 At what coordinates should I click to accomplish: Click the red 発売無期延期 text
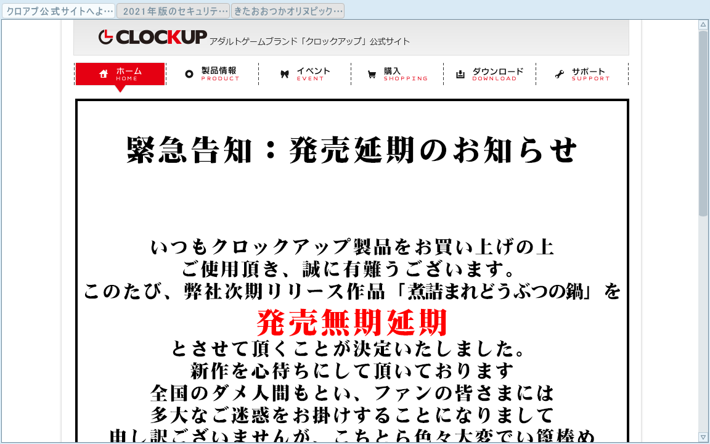352,322
